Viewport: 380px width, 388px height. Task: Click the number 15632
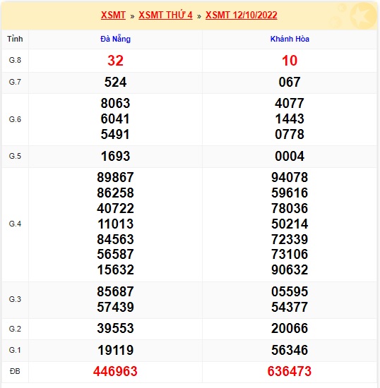(x=115, y=269)
